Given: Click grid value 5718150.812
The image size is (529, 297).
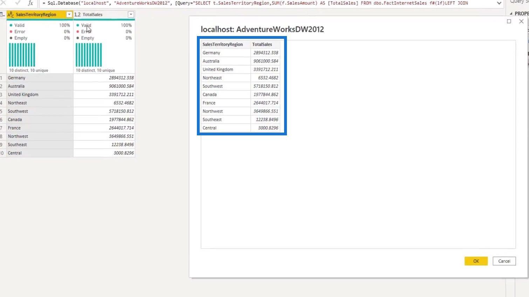Looking at the screenshot, I should click(x=104, y=111).
